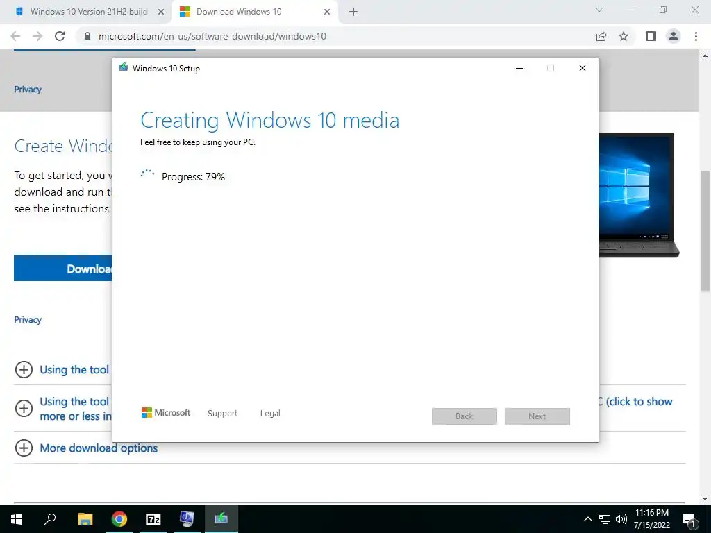
Task: Close the Windows 10 Version 21H2 tab
Action: (x=161, y=12)
